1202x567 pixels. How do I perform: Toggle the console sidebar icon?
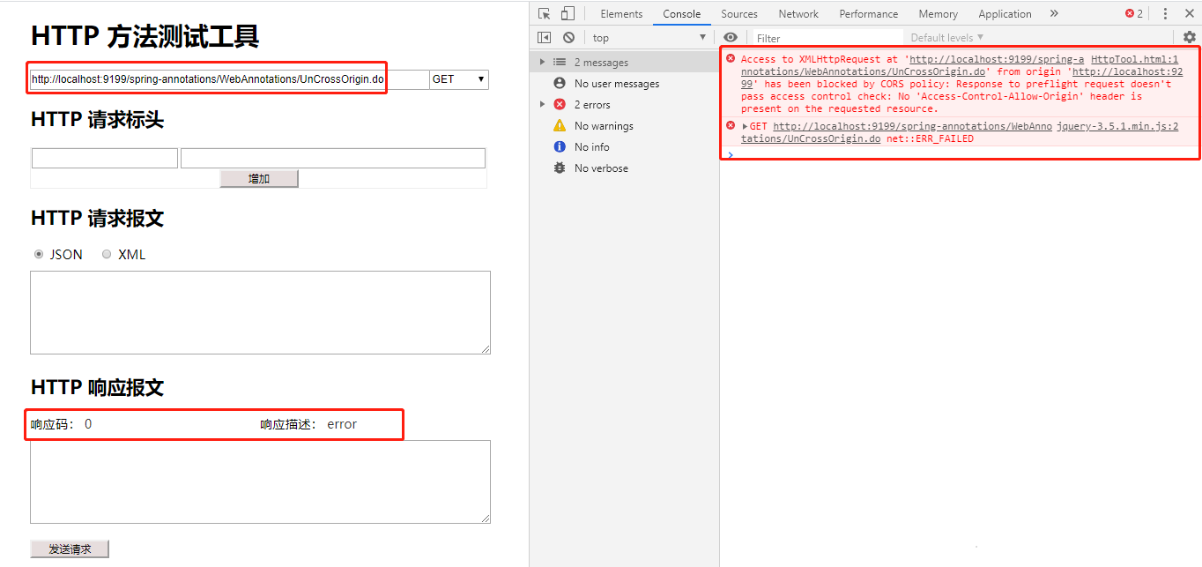(545, 37)
